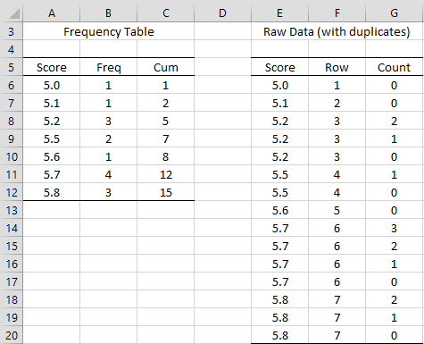The image size is (424, 344).
Task: Select Count value 3 in row 14
Action: pyautogui.click(x=395, y=228)
